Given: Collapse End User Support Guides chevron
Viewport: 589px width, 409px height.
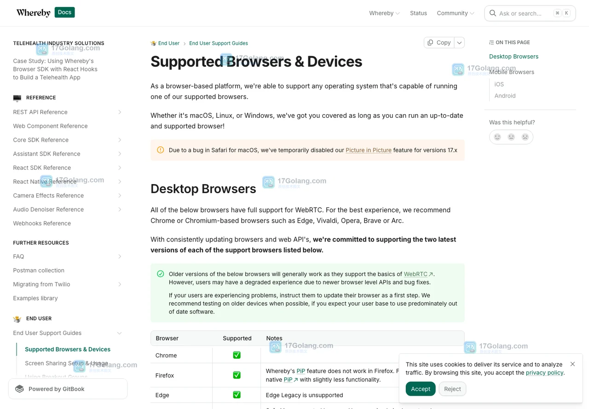Looking at the screenshot, I should 120,333.
